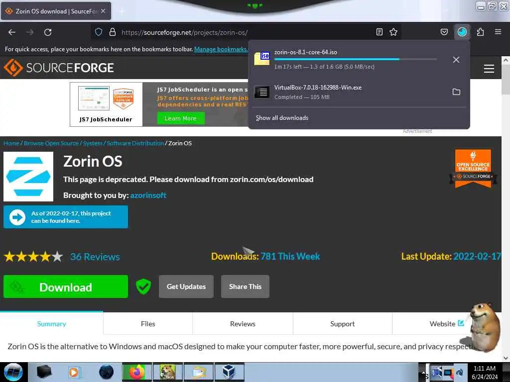The width and height of the screenshot is (510, 382).
Task: Open the Firefox application menu
Action: 498,32
